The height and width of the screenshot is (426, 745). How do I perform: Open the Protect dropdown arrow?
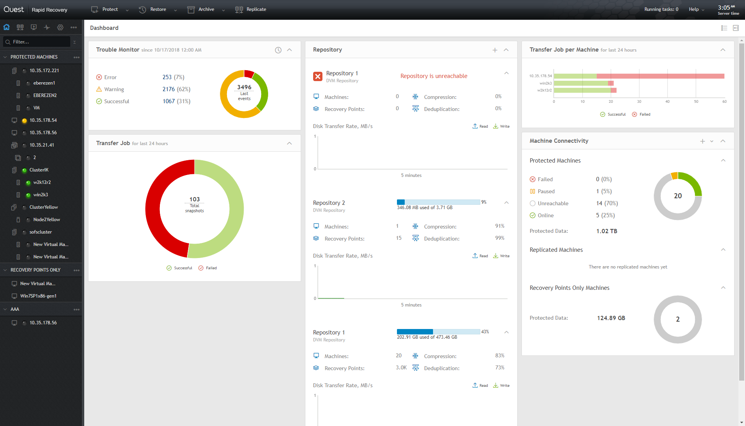[127, 10]
